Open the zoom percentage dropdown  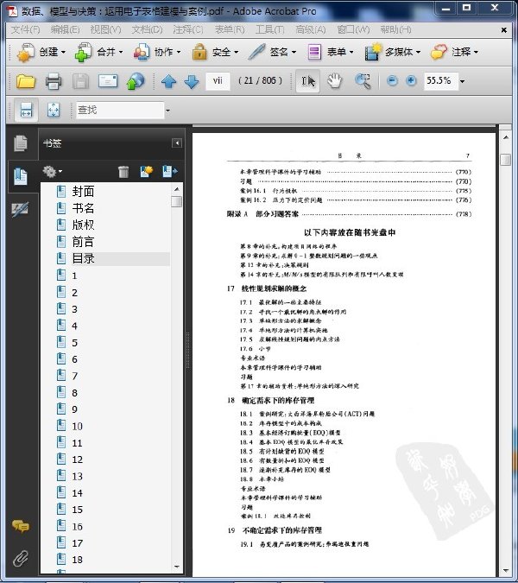[462, 81]
